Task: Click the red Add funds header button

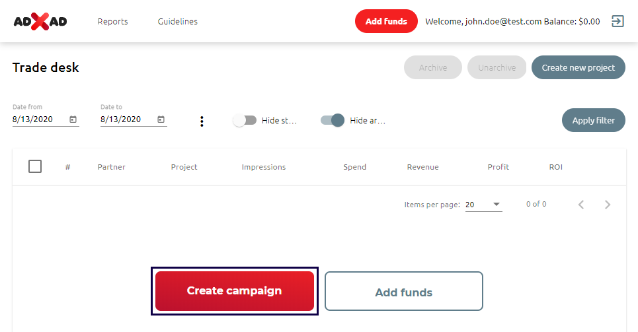Action: click(x=386, y=21)
